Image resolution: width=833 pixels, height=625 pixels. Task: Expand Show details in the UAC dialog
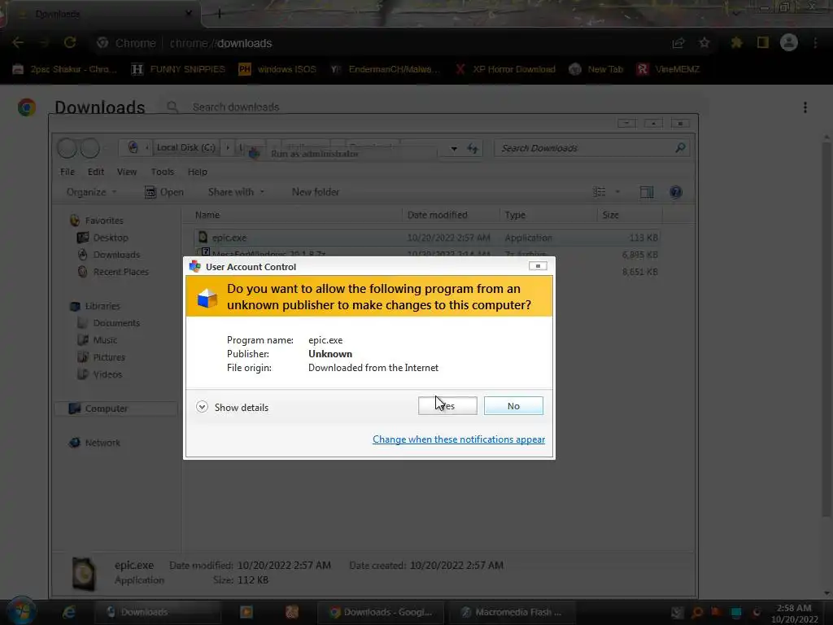point(232,408)
